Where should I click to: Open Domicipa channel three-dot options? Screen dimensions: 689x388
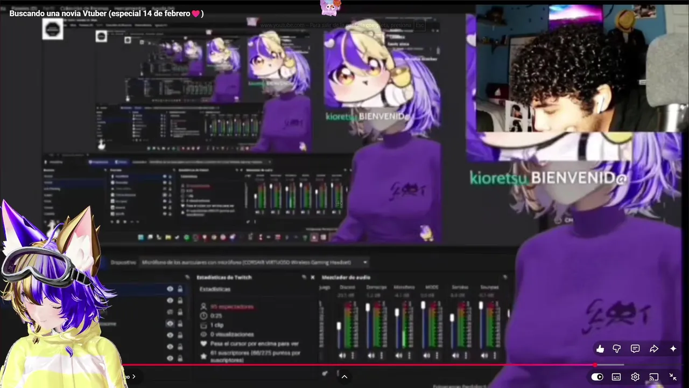[x=382, y=356]
